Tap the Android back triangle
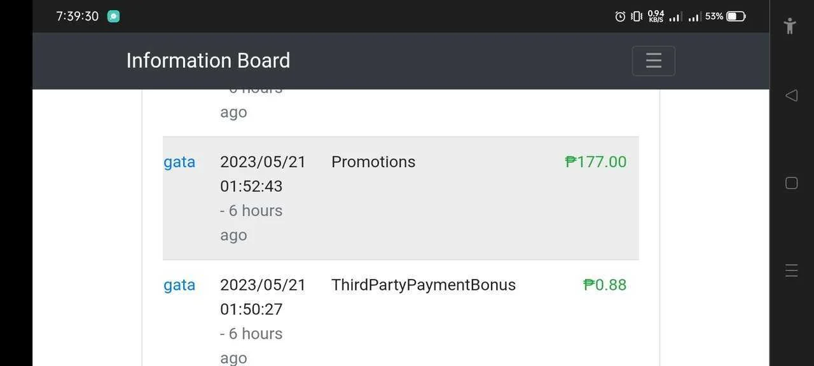The height and width of the screenshot is (366, 814). pos(791,95)
